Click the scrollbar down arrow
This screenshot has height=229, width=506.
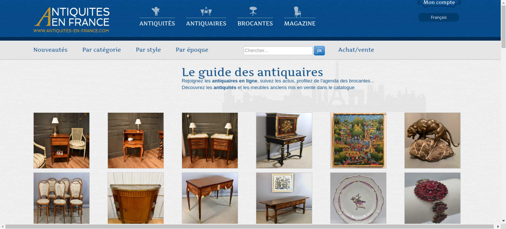503,221
